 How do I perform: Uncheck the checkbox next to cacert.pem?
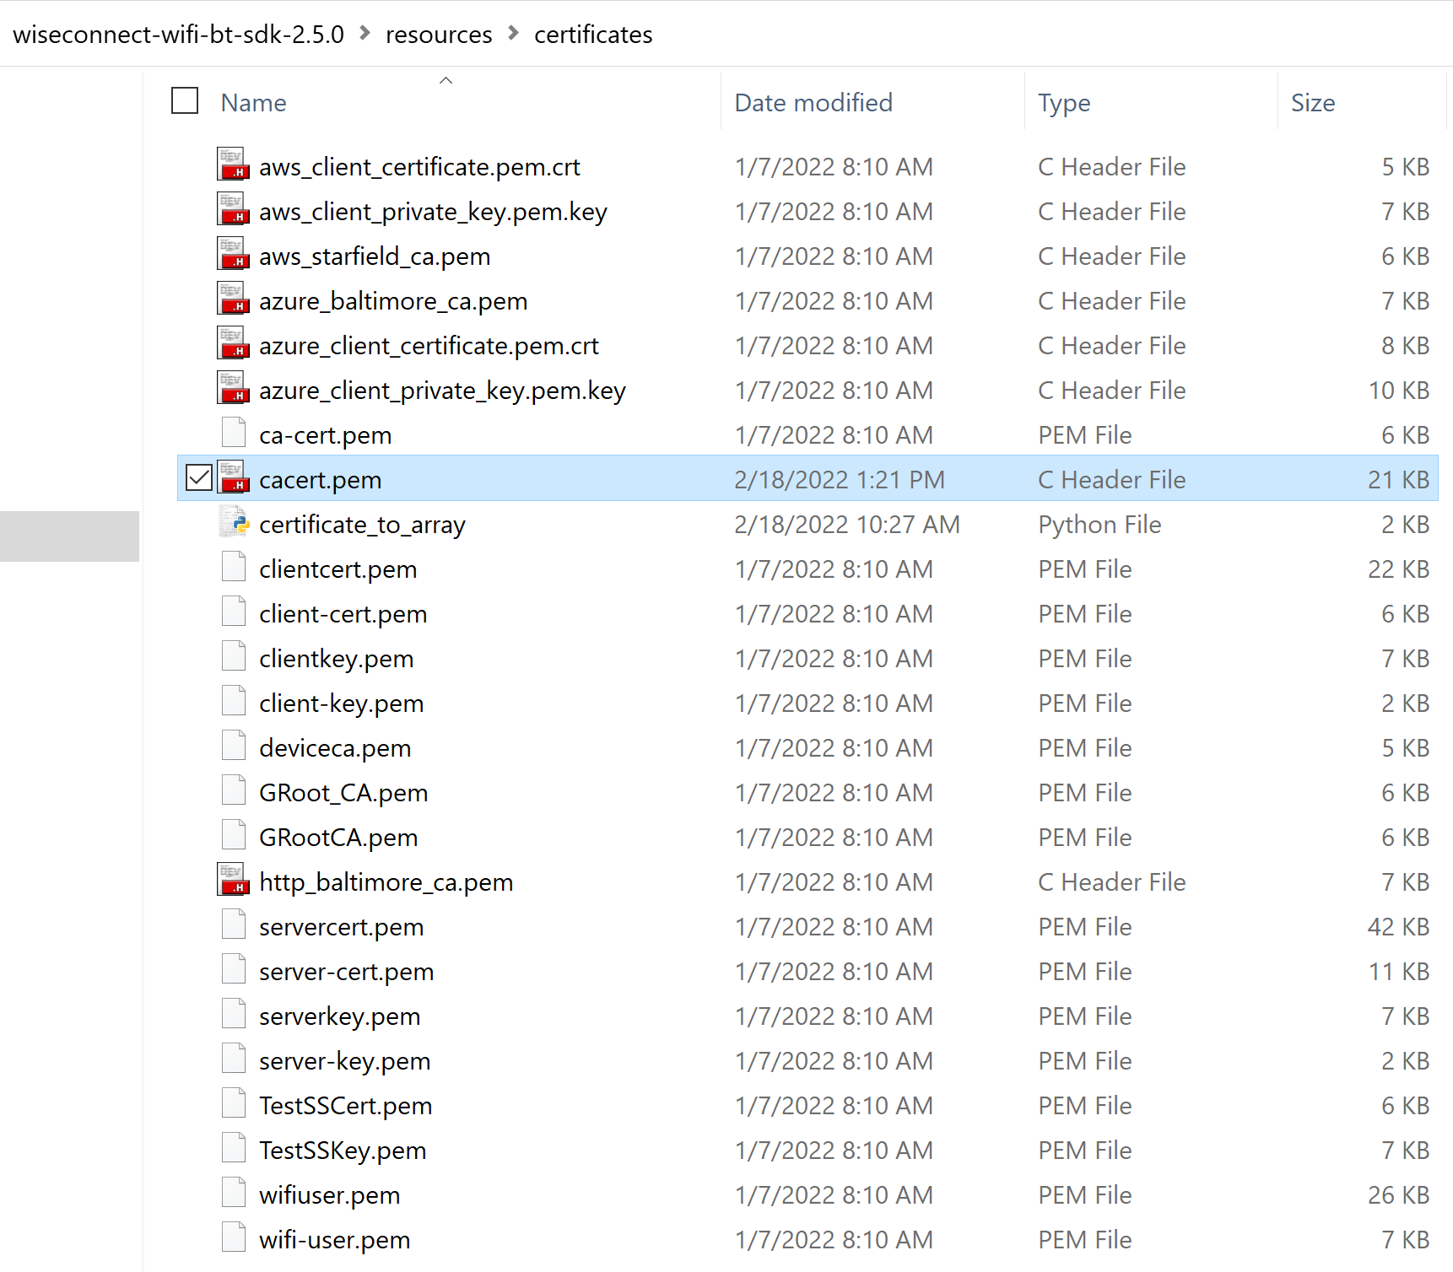(x=198, y=477)
